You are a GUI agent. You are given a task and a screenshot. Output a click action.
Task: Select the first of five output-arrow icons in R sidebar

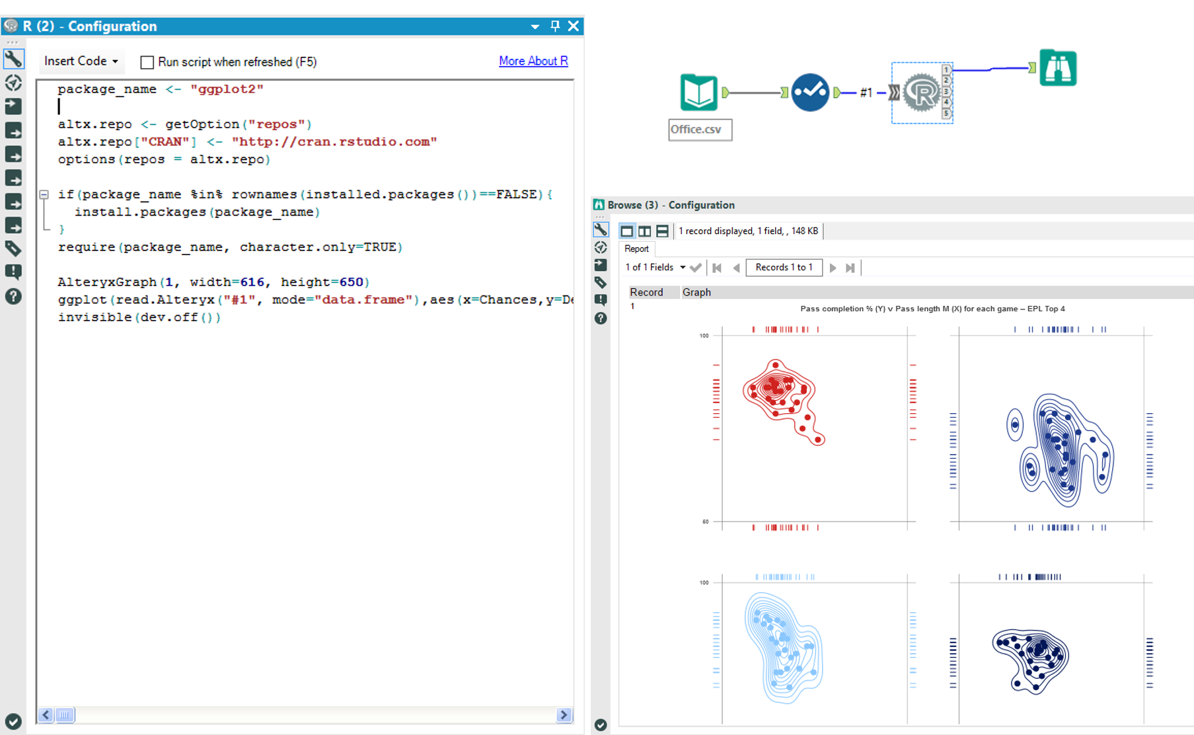[13, 131]
